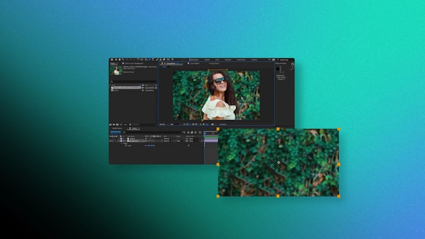Select the Zoom magnifier tool
Image resolution: width=425 pixels, height=239 pixels.
point(123,60)
